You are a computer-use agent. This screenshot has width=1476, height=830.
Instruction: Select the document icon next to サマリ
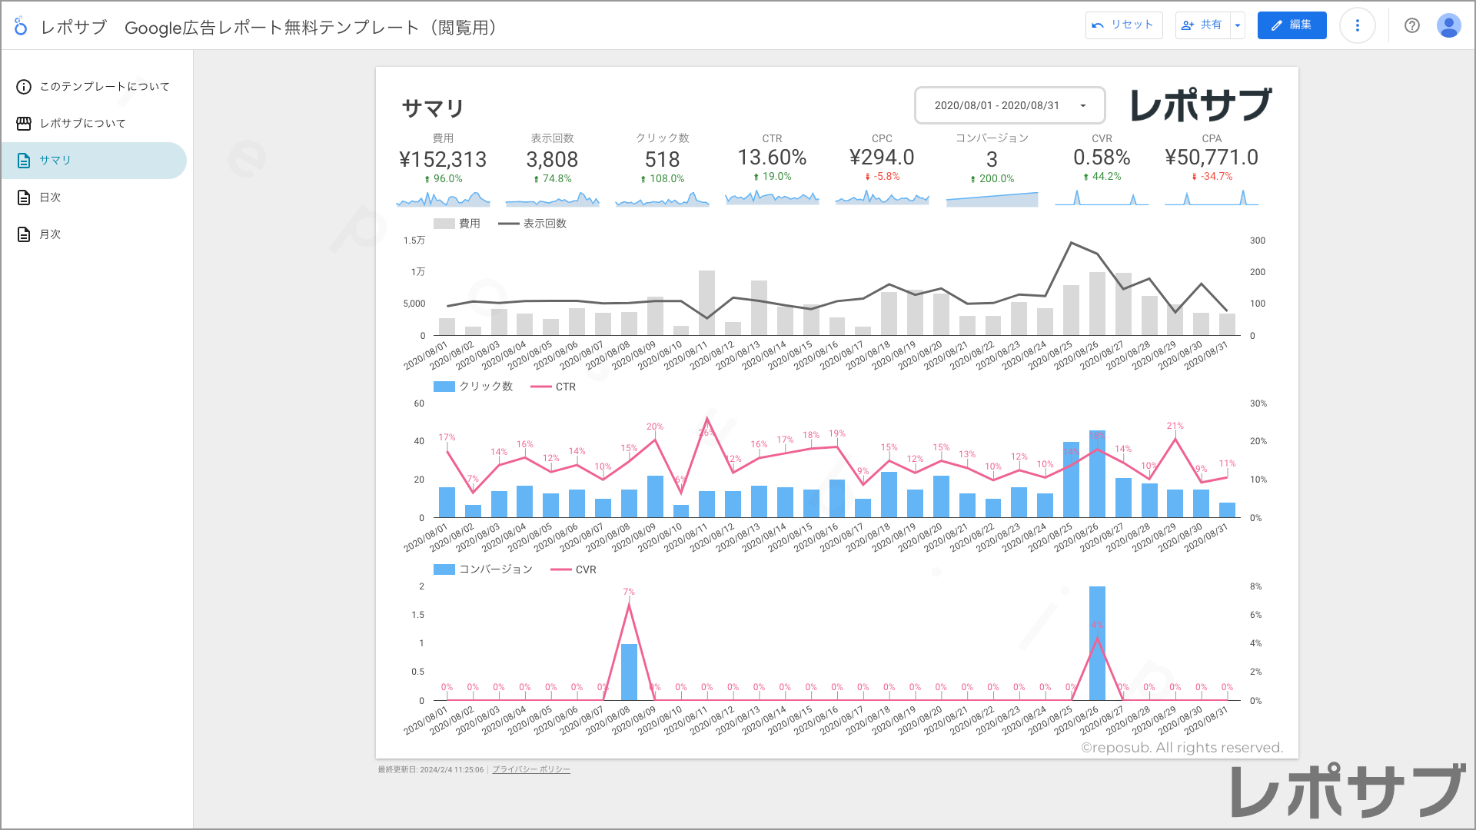click(23, 160)
